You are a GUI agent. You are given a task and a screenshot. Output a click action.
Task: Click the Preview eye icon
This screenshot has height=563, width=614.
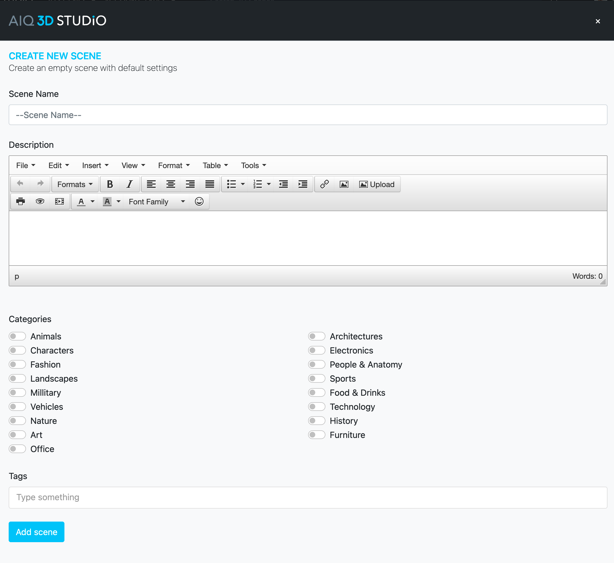pos(40,202)
